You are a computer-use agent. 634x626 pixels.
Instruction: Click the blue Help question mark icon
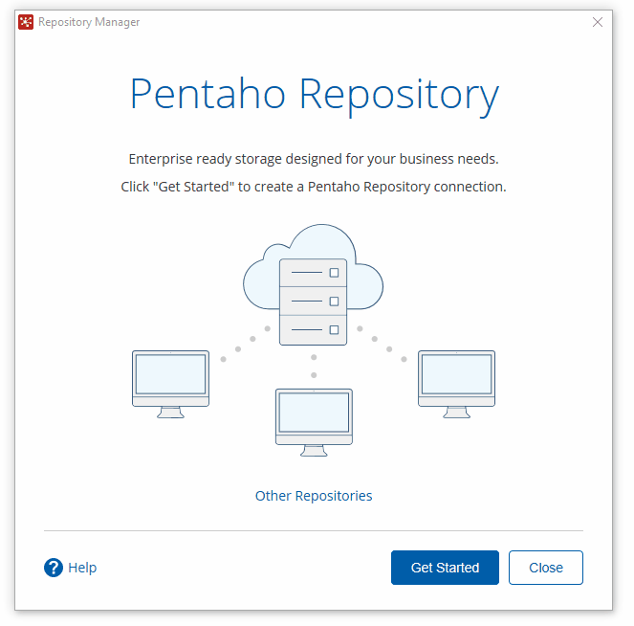pos(54,568)
